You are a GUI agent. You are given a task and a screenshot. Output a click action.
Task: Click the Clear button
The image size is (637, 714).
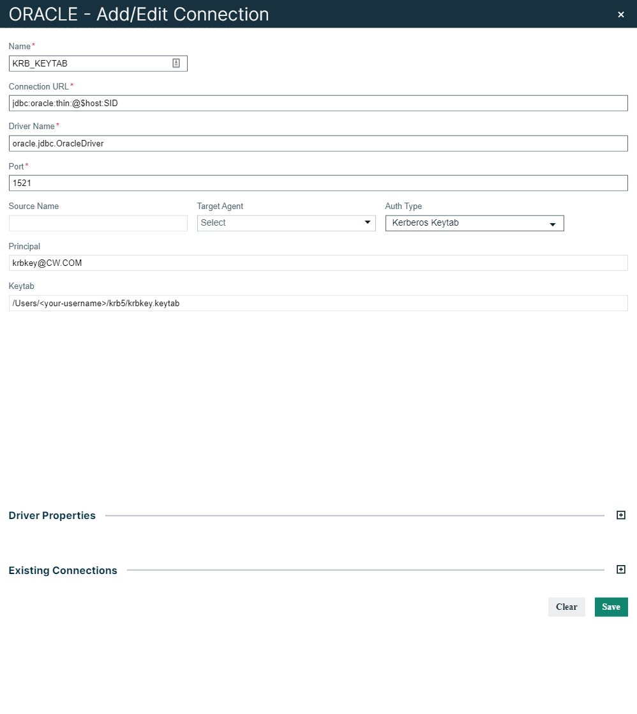tap(566, 607)
